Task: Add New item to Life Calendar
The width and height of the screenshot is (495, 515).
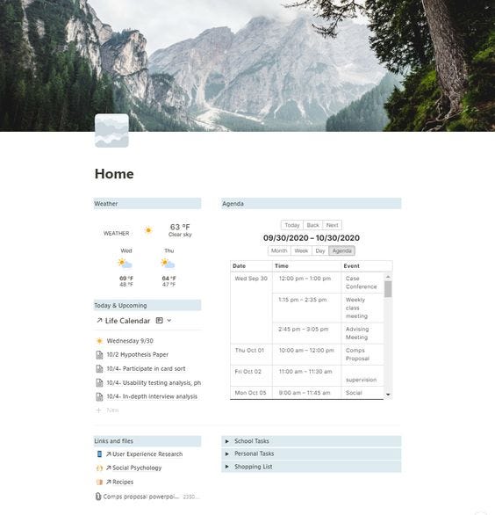Action: pos(112,410)
